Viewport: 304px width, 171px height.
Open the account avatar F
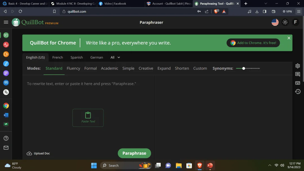[x=295, y=22]
